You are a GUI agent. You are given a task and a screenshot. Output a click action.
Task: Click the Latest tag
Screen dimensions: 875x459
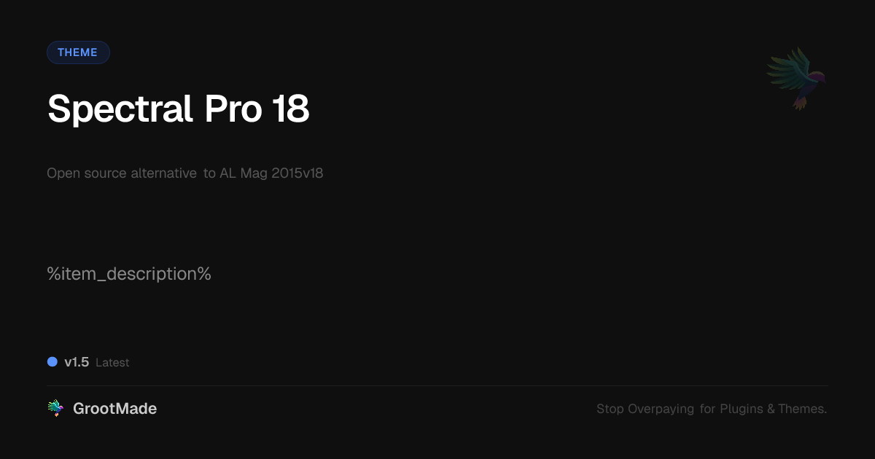coord(112,362)
